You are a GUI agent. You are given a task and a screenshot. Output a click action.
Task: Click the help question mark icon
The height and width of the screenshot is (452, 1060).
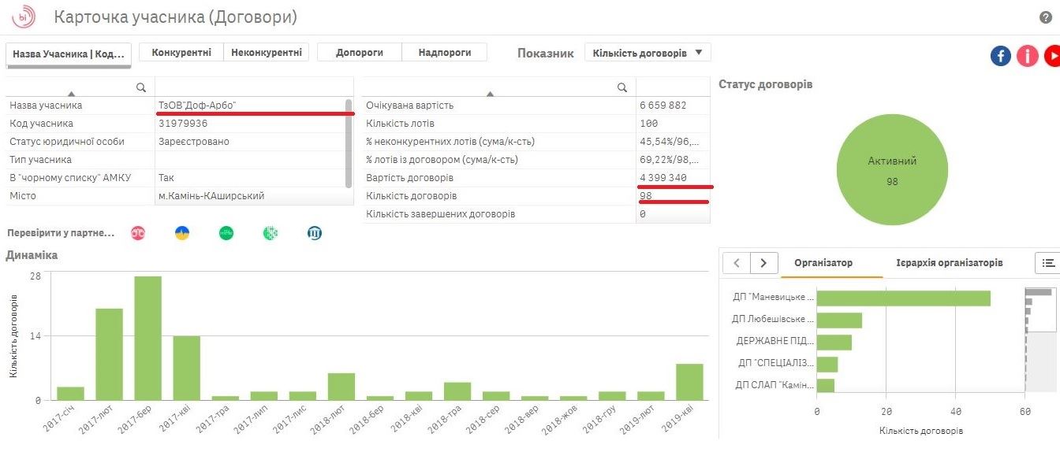click(1046, 17)
